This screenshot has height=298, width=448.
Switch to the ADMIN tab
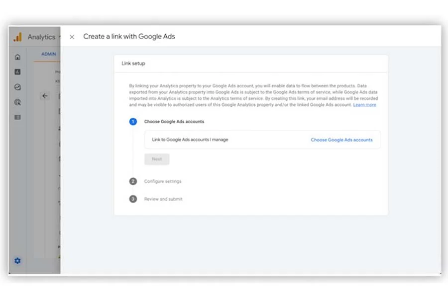(49, 54)
